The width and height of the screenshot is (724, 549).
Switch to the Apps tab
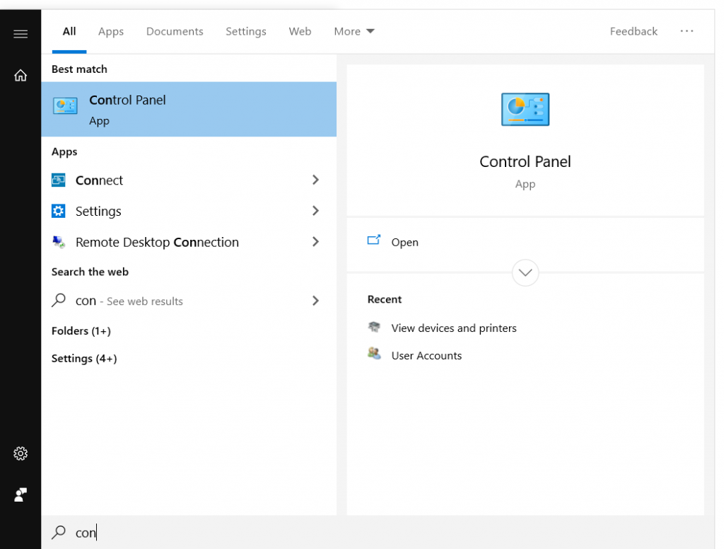coord(111,31)
